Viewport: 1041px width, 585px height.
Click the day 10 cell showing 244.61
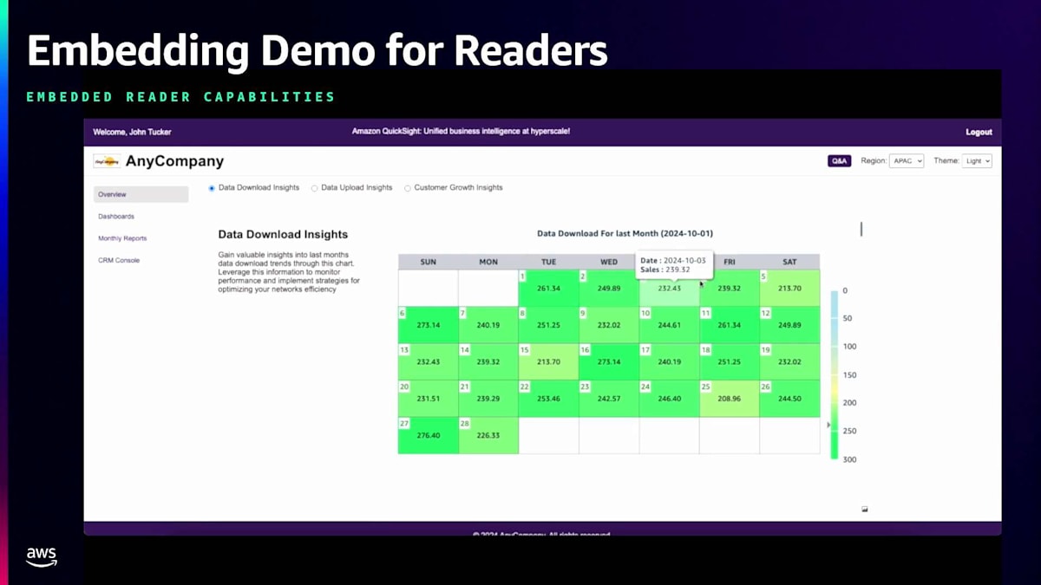click(x=669, y=325)
